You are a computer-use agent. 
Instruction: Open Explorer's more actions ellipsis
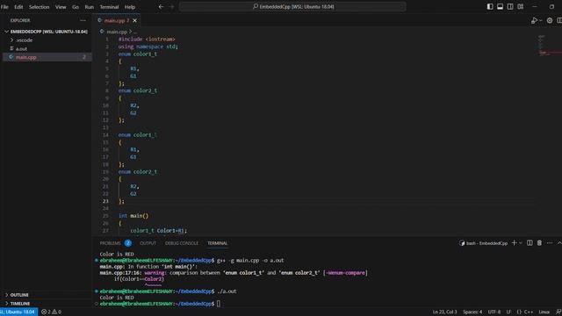point(83,20)
